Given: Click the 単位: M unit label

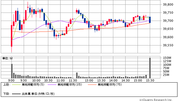Looking at the screenshot, I should coord(7,58).
